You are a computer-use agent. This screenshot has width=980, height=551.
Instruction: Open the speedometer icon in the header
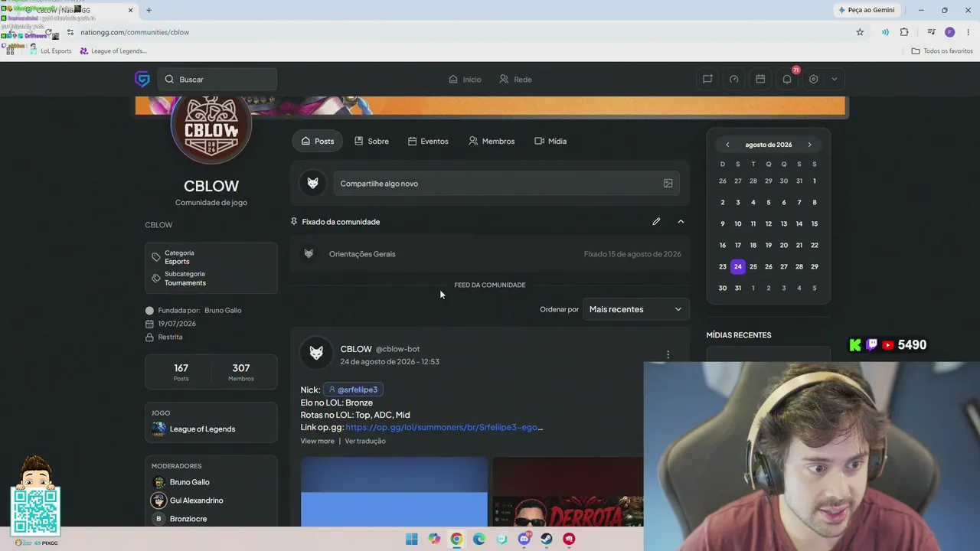(733, 79)
